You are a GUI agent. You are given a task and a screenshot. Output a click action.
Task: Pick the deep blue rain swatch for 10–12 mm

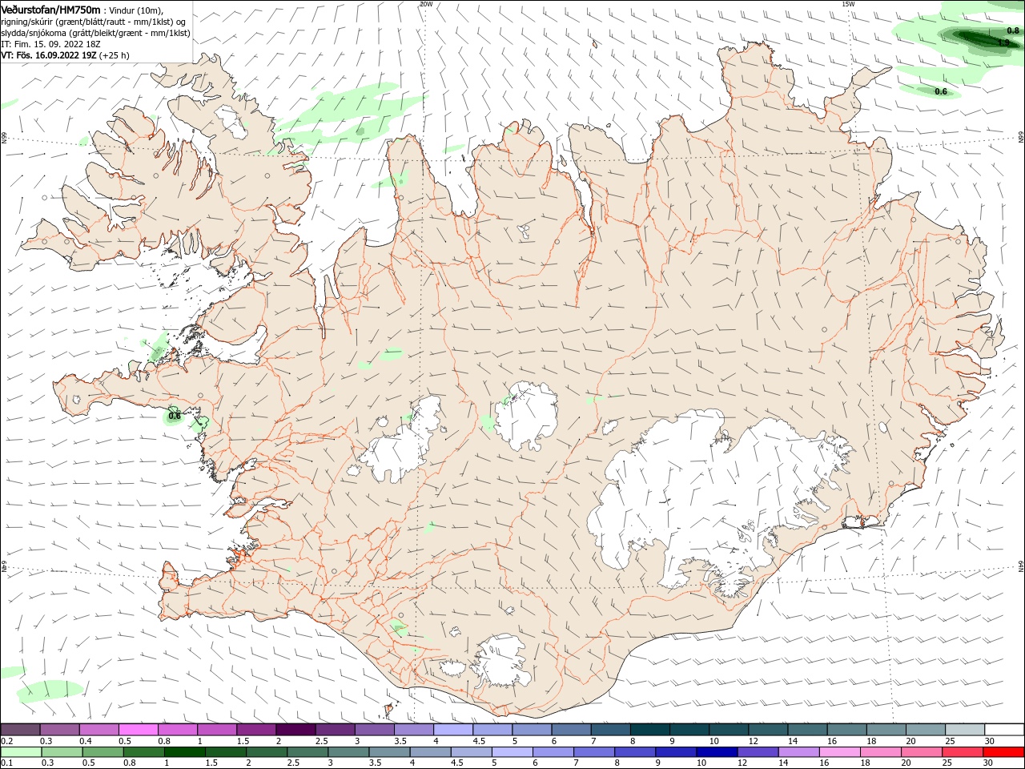pyautogui.click(x=717, y=752)
